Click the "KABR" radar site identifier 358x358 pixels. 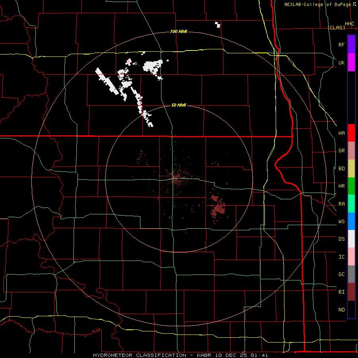click(x=204, y=355)
